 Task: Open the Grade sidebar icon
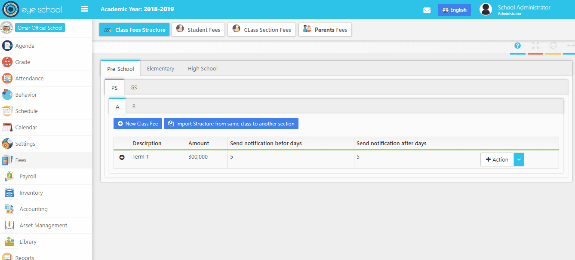pos(7,62)
